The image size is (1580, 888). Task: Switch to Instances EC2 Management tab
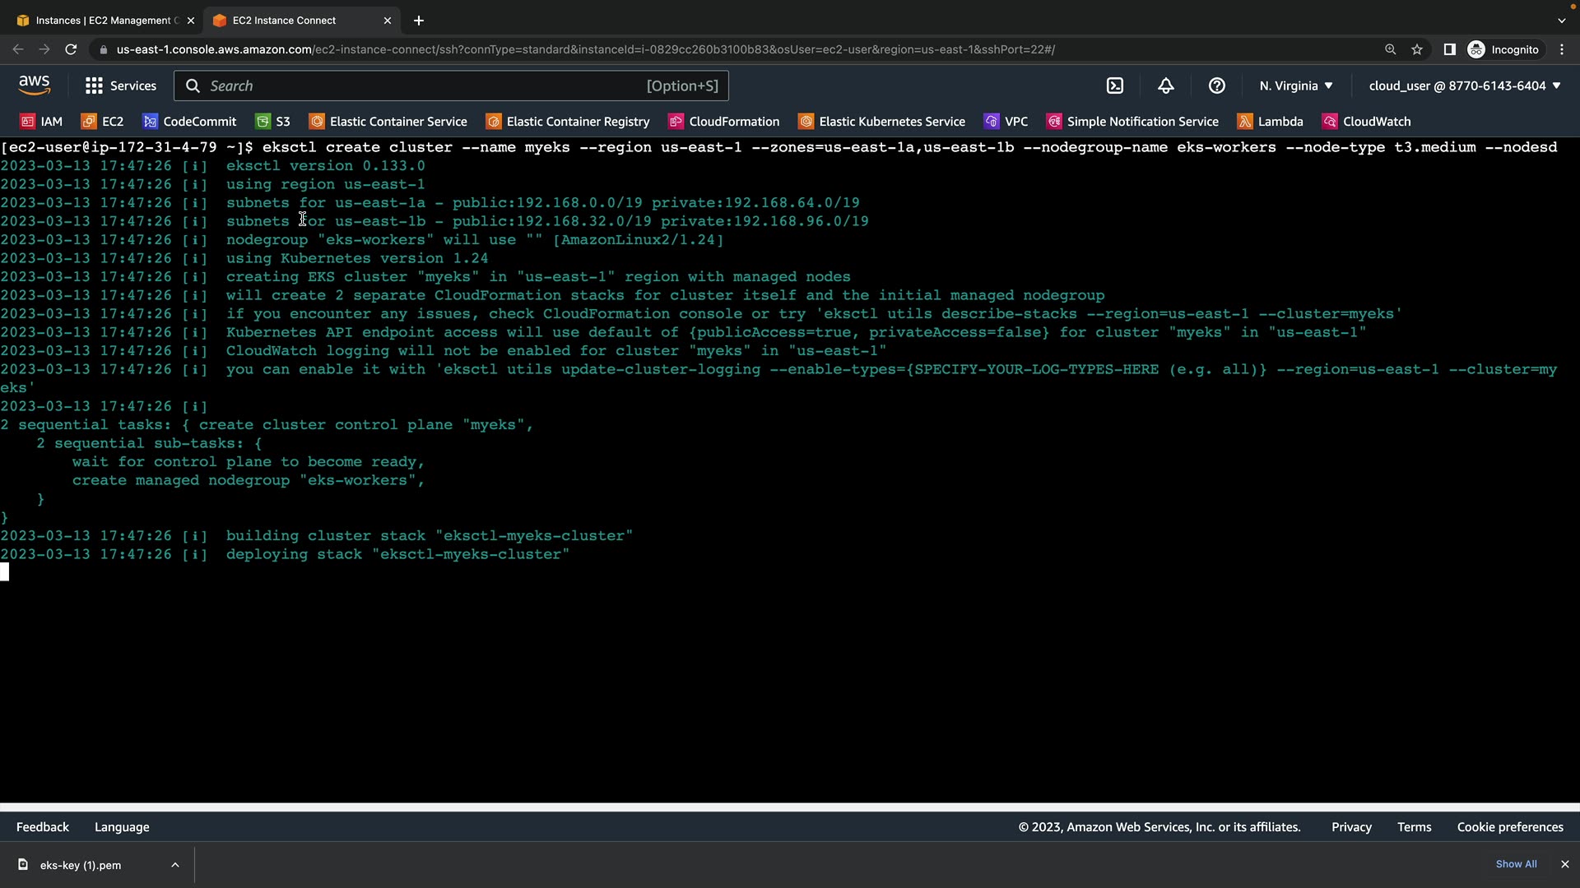click(x=99, y=21)
